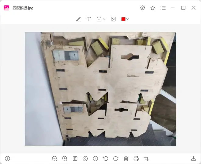Click the red color swatch
The image size is (201, 164).
pos(123,19)
